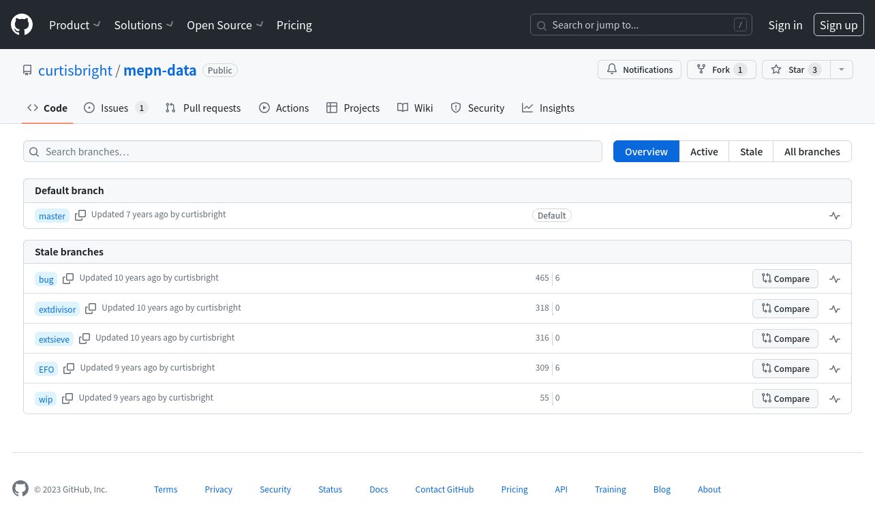
Task: Open Product menu in header
Action: coord(75,25)
